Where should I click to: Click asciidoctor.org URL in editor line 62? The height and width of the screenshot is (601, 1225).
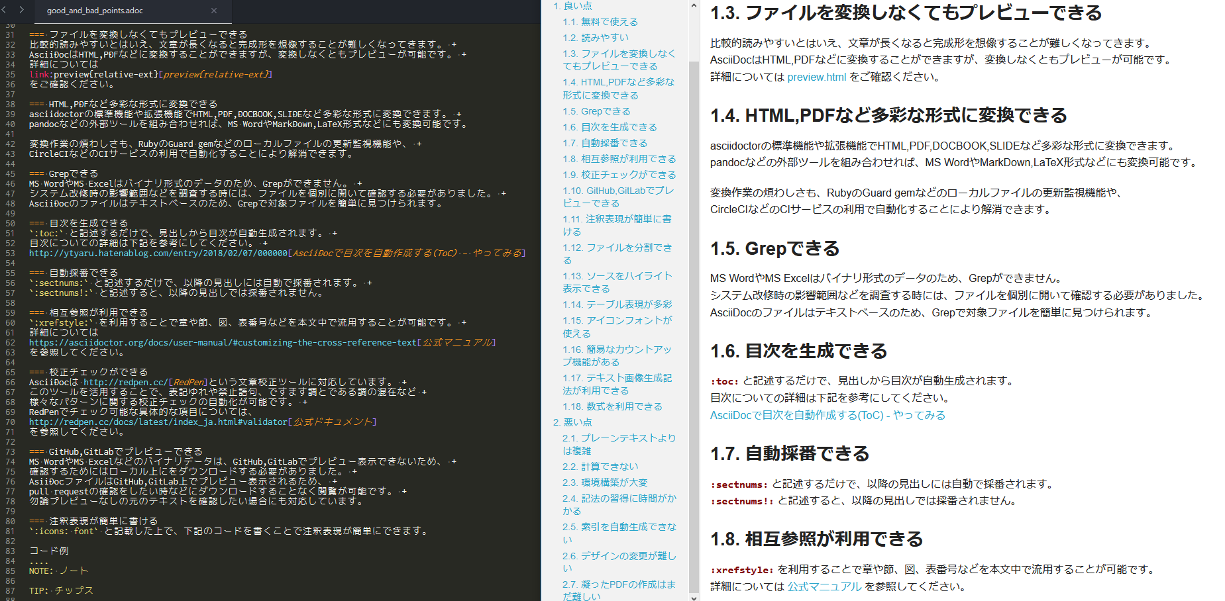coord(223,342)
